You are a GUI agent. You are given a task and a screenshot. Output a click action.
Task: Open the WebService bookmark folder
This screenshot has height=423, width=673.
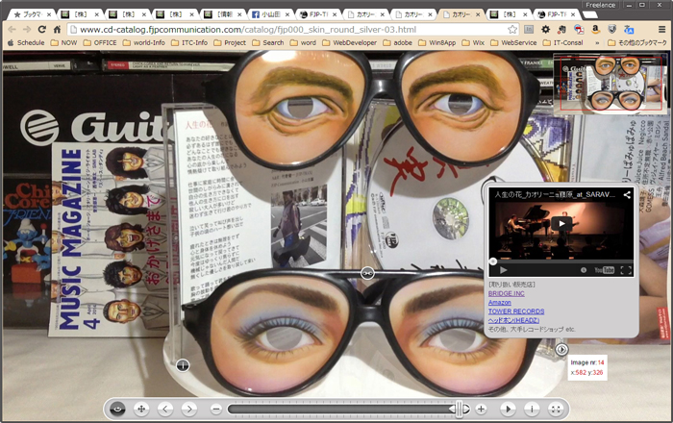[513, 43]
